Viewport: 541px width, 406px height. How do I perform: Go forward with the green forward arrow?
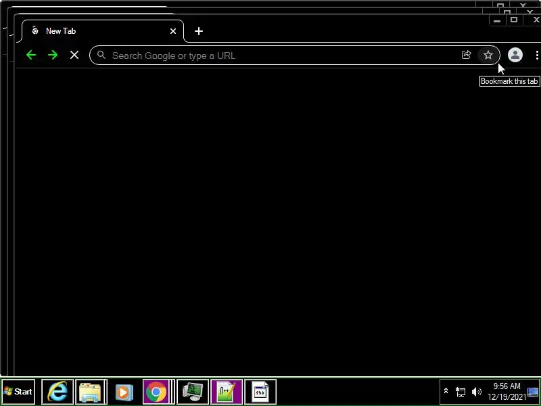[53, 55]
